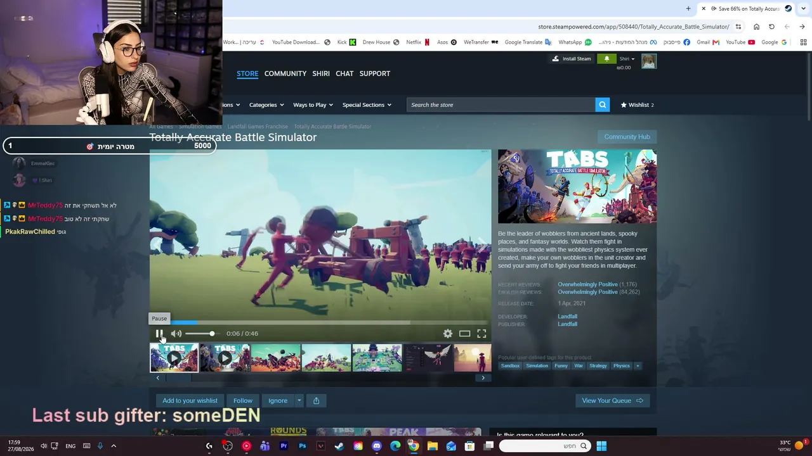Viewport: 812px width, 456px height.
Task: Click the Sandbox tag
Action: point(510,365)
